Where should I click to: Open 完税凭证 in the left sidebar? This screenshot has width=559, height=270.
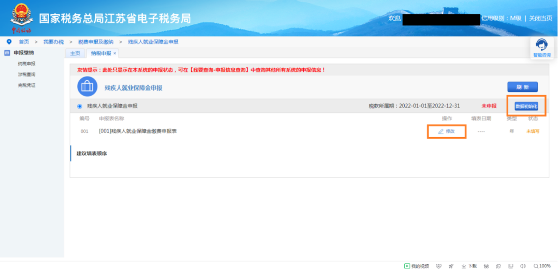pos(26,85)
